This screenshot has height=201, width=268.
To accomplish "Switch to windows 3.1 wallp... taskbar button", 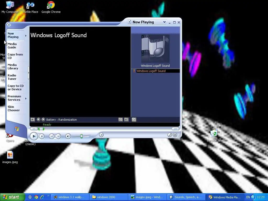I will (70, 197).
